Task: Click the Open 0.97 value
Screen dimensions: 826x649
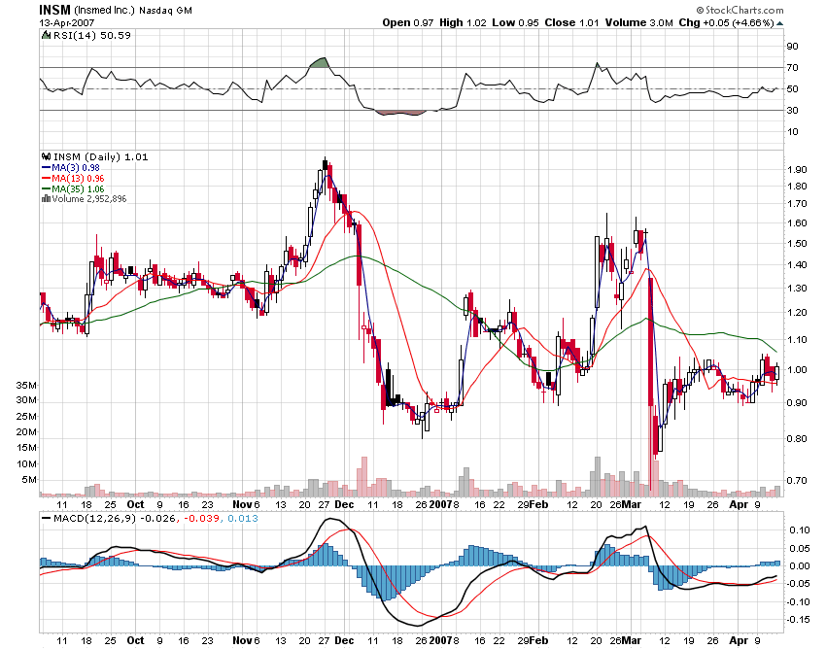Action: point(408,22)
